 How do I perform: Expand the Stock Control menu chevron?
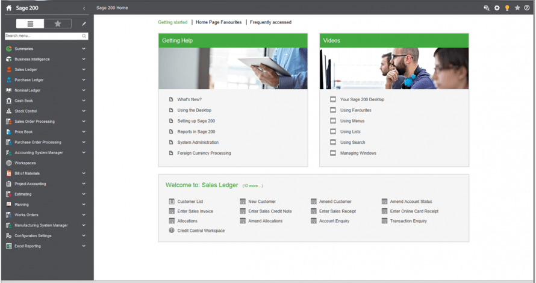(x=84, y=111)
